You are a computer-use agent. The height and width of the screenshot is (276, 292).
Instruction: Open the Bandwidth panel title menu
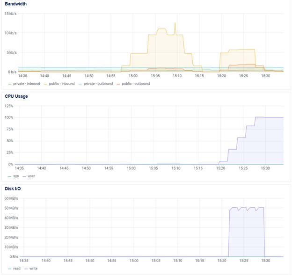[x=15, y=4]
